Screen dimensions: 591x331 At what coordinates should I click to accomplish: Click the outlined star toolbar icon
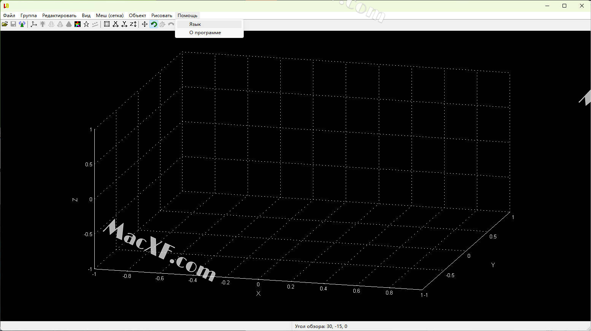point(86,24)
